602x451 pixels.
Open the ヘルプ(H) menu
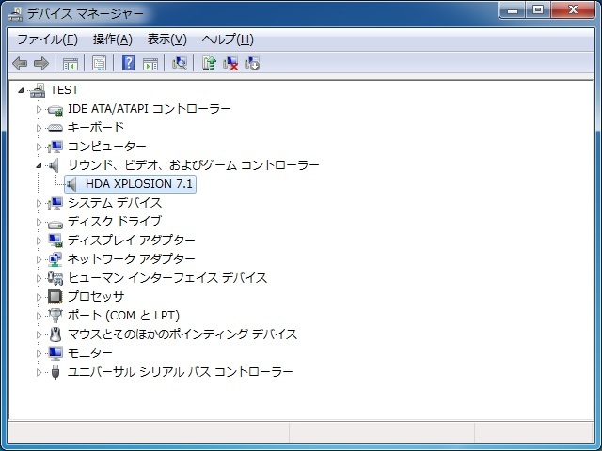click(228, 39)
